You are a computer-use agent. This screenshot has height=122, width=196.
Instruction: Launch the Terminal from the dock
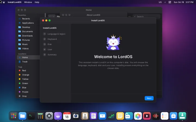(x=31, y=116)
